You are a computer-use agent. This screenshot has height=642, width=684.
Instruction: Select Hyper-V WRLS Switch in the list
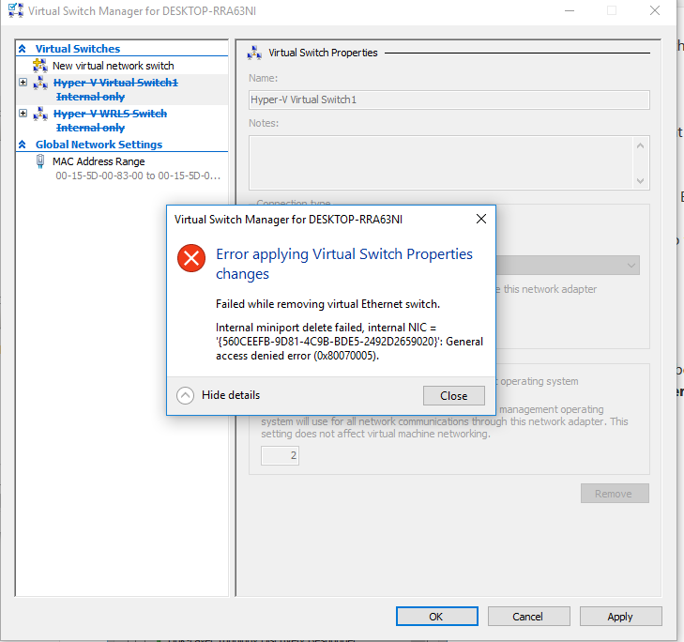tap(110, 114)
